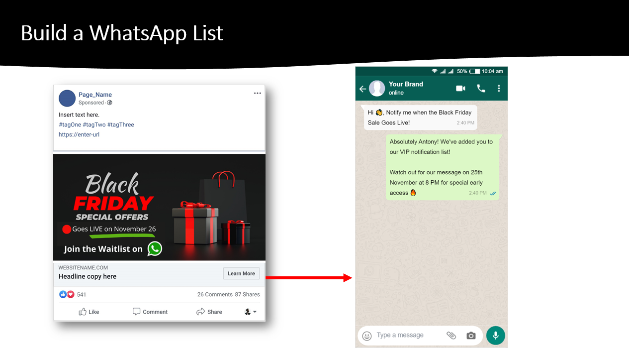Screen dimensions: 629x351
Task: Tap the WhatsApp logo on the Black Friday ad
Action: tap(154, 248)
